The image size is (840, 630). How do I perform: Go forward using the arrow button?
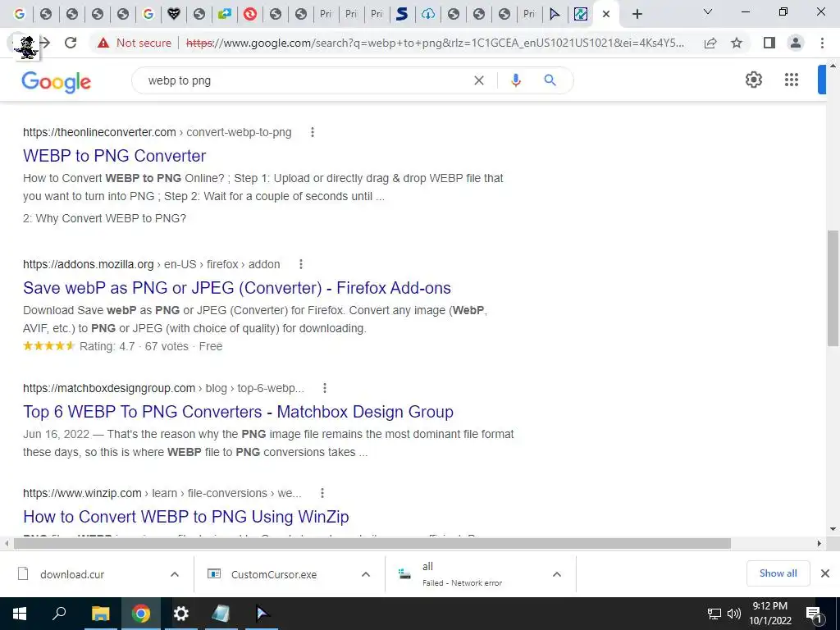pyautogui.click(x=45, y=43)
